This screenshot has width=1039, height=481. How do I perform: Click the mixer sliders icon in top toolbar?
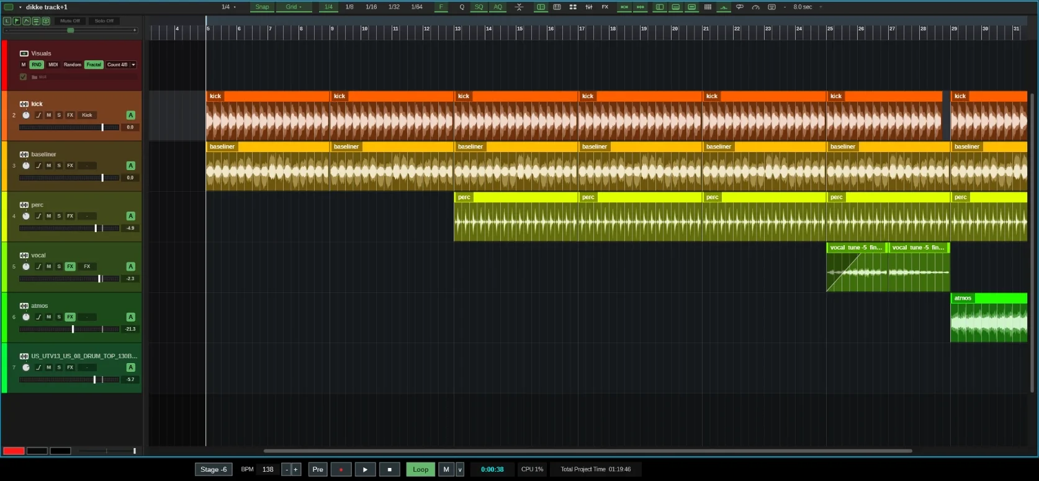click(x=589, y=7)
